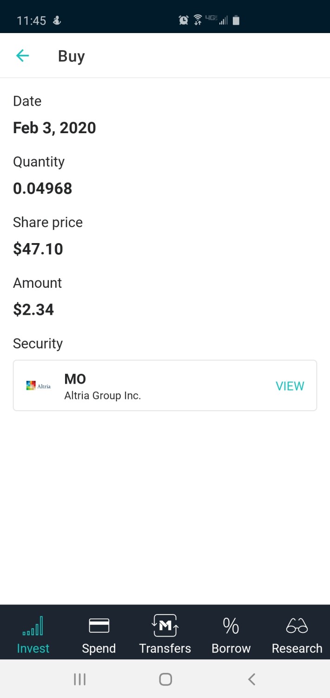The image size is (330, 698).
Task: Tap the Borrow percent icon
Action: click(231, 626)
